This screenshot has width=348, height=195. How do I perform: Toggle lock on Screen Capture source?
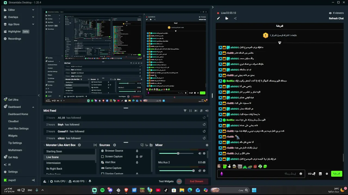[x=137, y=157]
